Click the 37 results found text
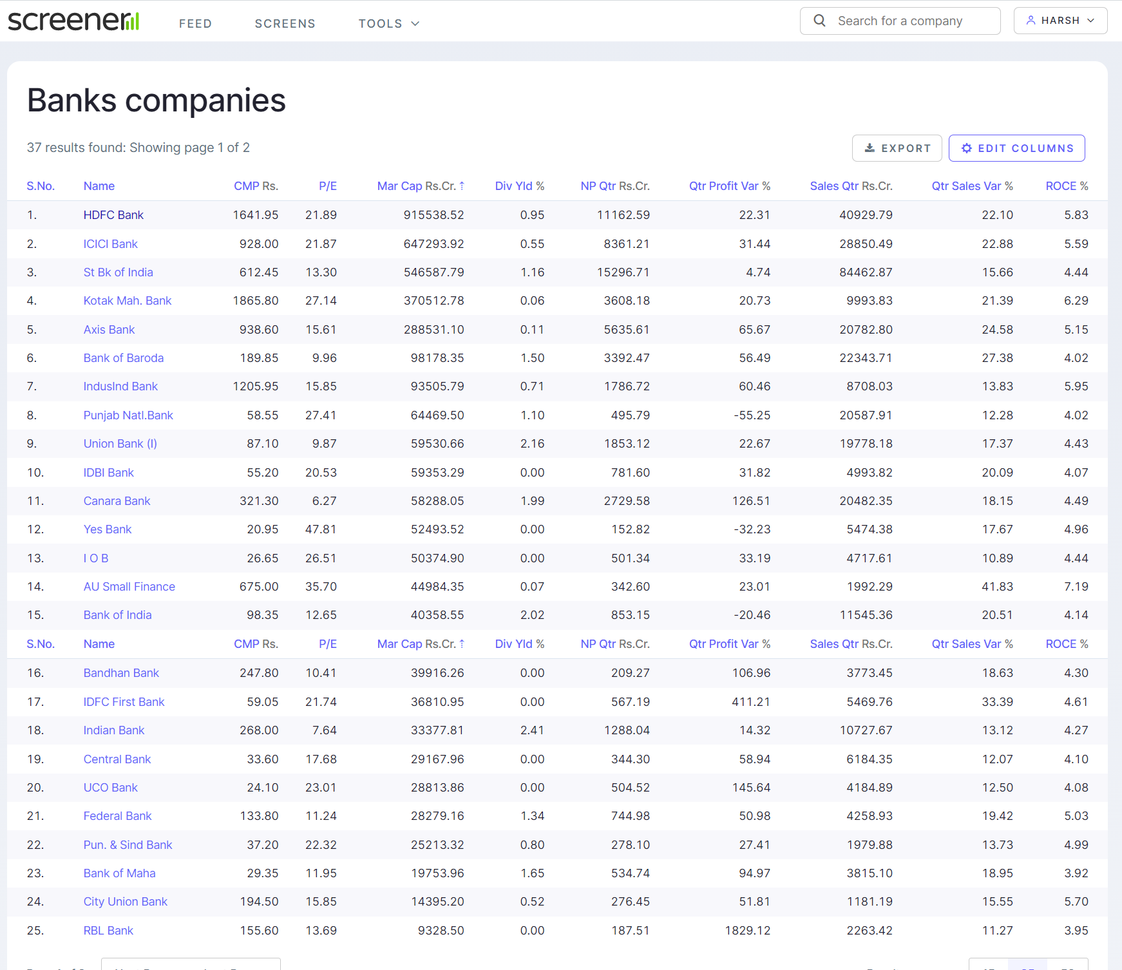Viewport: 1122px width, 970px height. click(x=138, y=147)
